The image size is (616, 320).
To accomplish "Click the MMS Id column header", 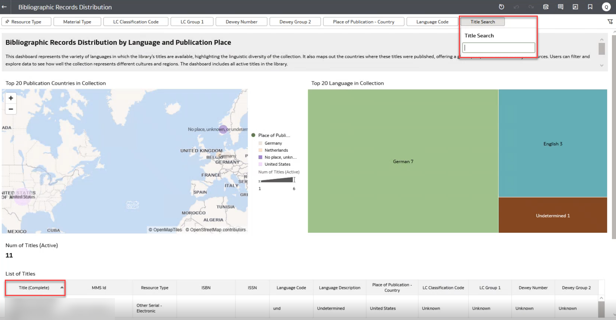I will pos(99,287).
